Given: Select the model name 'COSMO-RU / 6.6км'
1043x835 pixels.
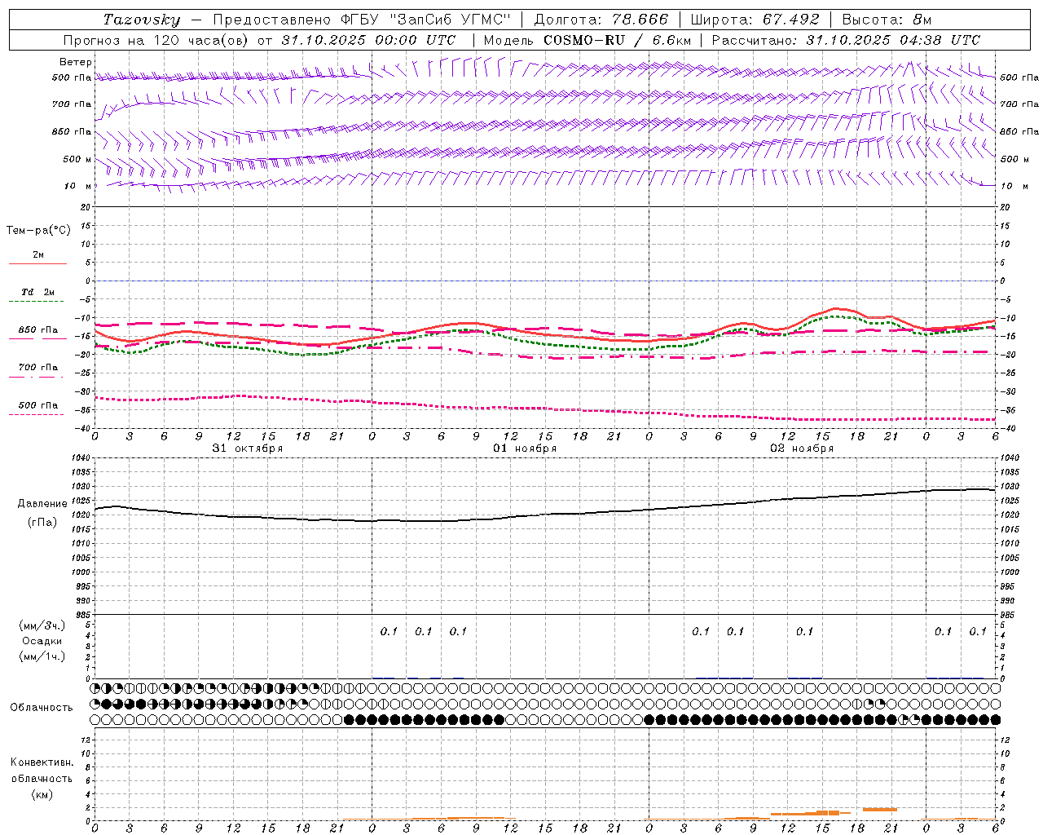Looking at the screenshot, I should 617,40.
